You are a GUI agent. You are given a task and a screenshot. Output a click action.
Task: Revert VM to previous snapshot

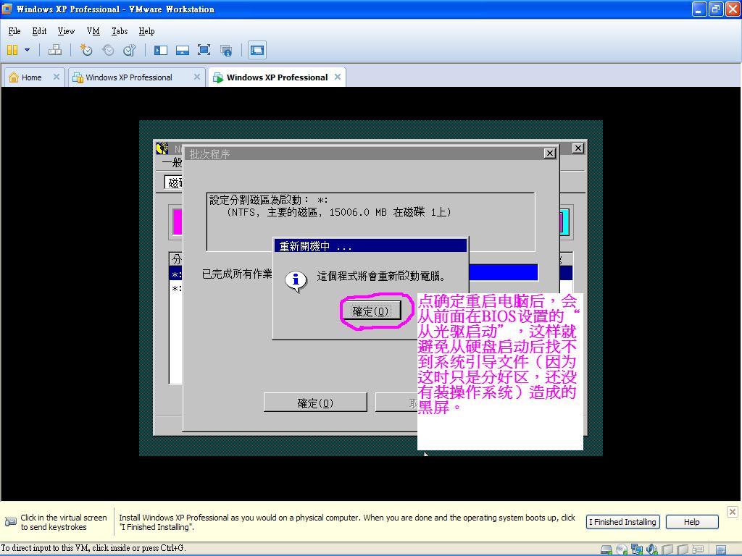108,50
